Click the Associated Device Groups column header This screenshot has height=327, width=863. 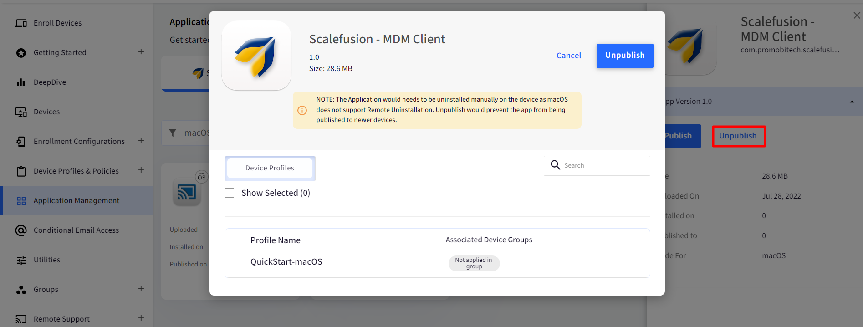point(489,240)
